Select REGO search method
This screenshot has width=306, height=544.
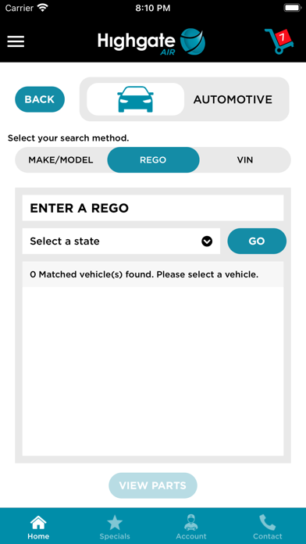point(153,160)
